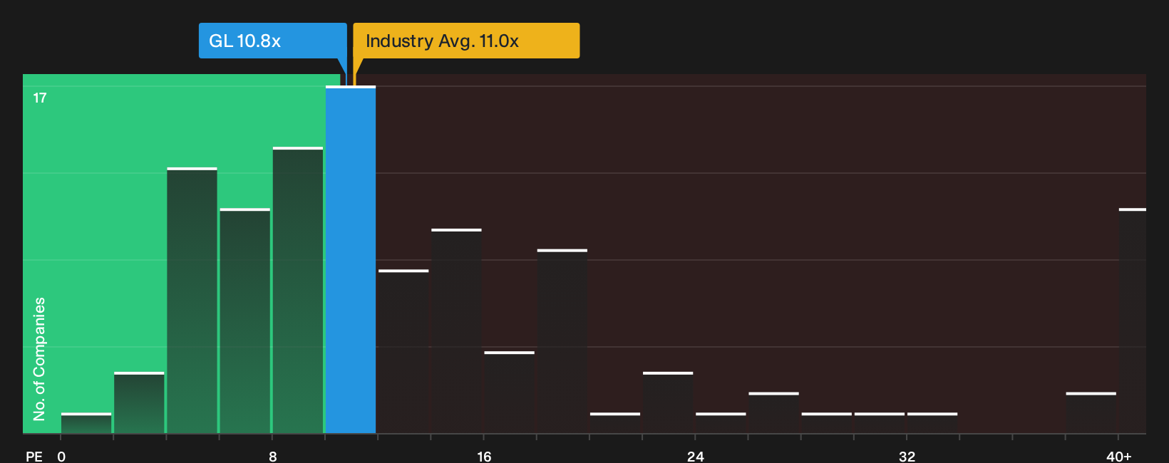
Task: Click the GL 10.8x label
Action: pyautogui.click(x=272, y=41)
